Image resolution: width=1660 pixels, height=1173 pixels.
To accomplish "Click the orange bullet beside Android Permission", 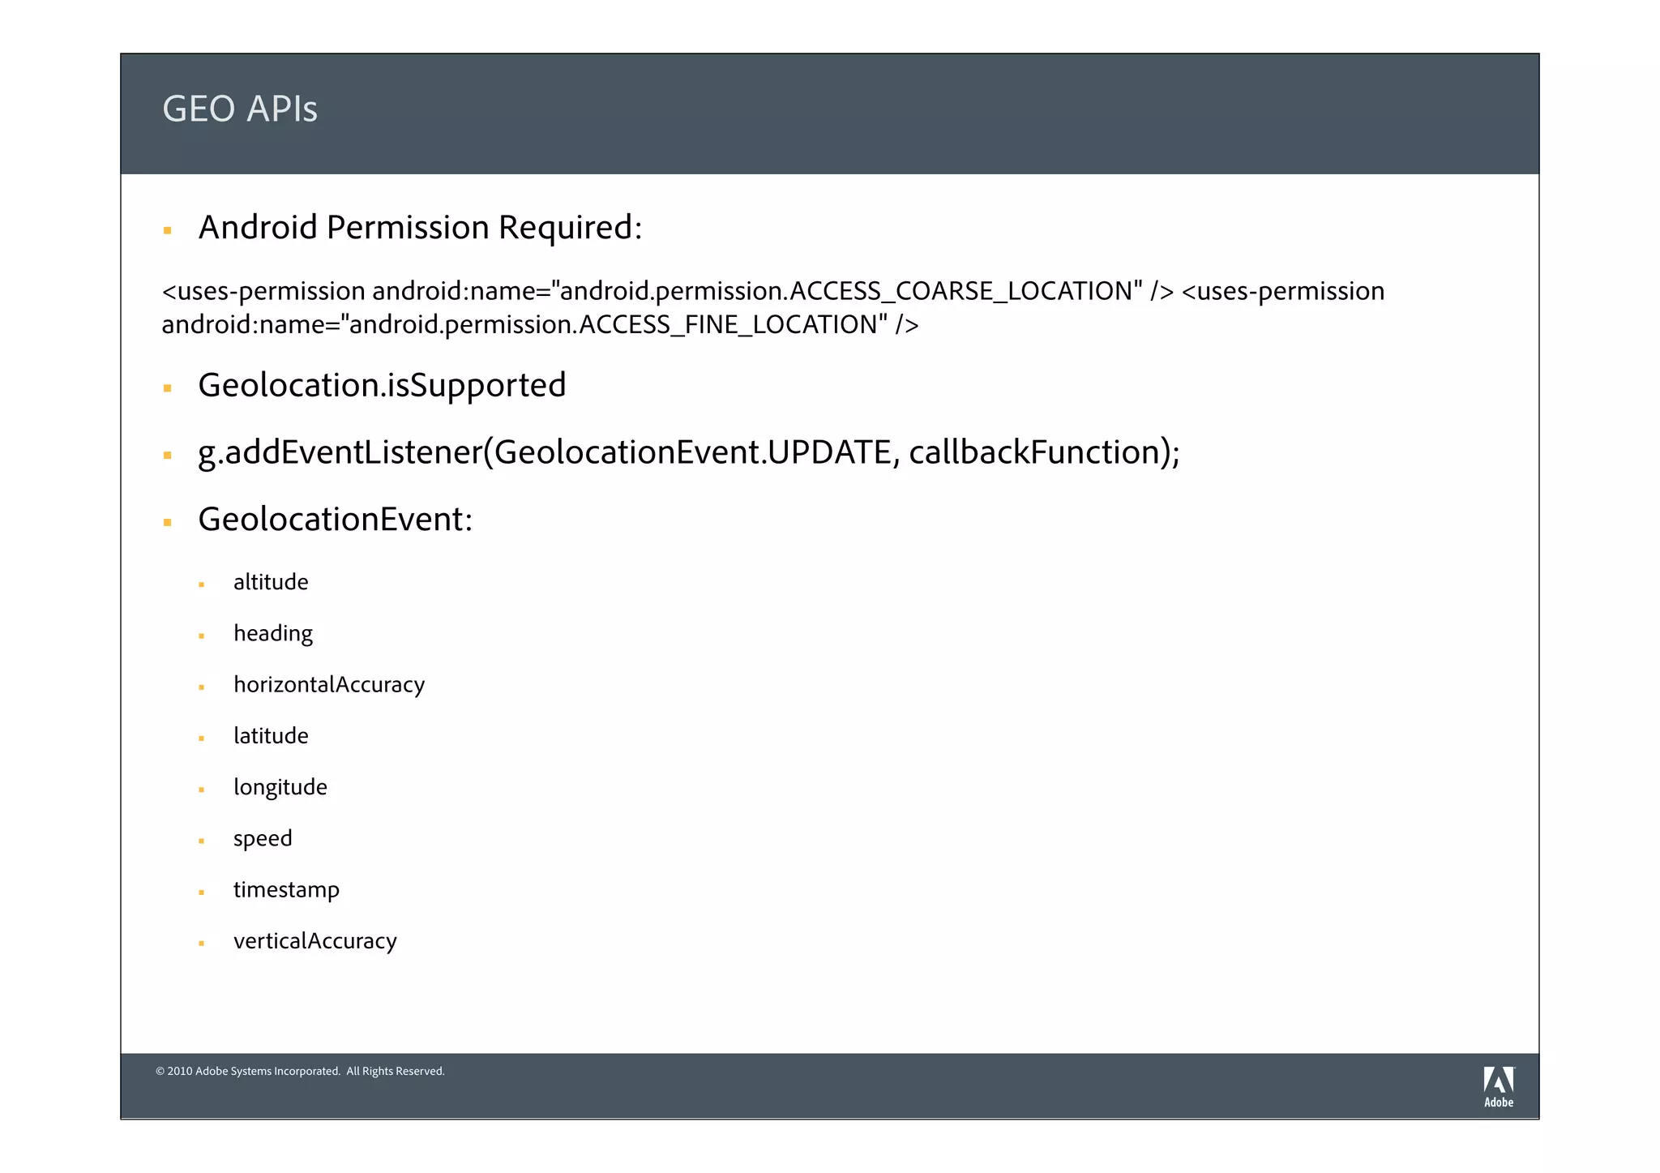I will pos(167,231).
